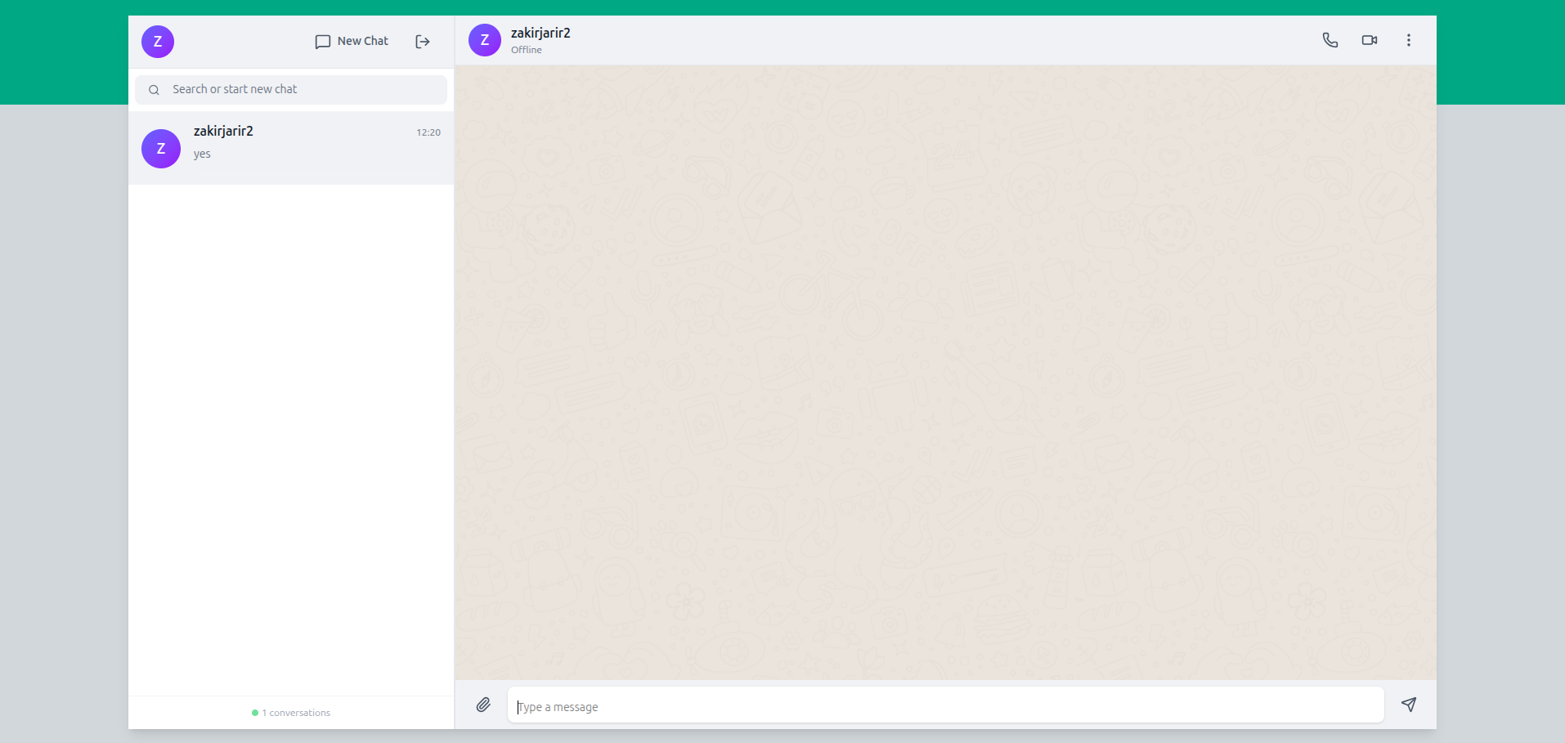Open the three-dot chat options menu
Image resolution: width=1565 pixels, height=743 pixels.
(x=1408, y=39)
